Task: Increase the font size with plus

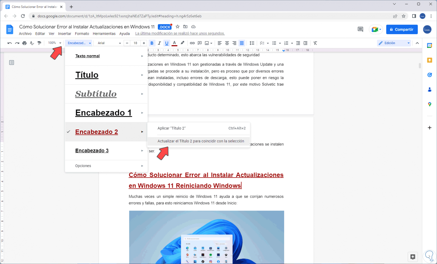Action: 144,43
